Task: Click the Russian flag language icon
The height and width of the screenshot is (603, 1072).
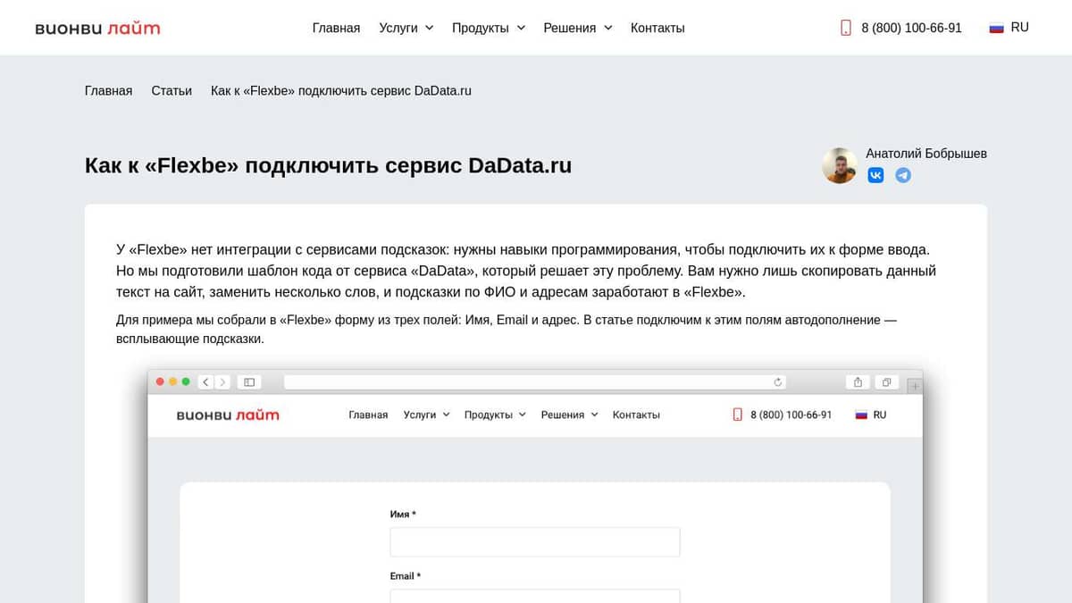Action: click(995, 27)
